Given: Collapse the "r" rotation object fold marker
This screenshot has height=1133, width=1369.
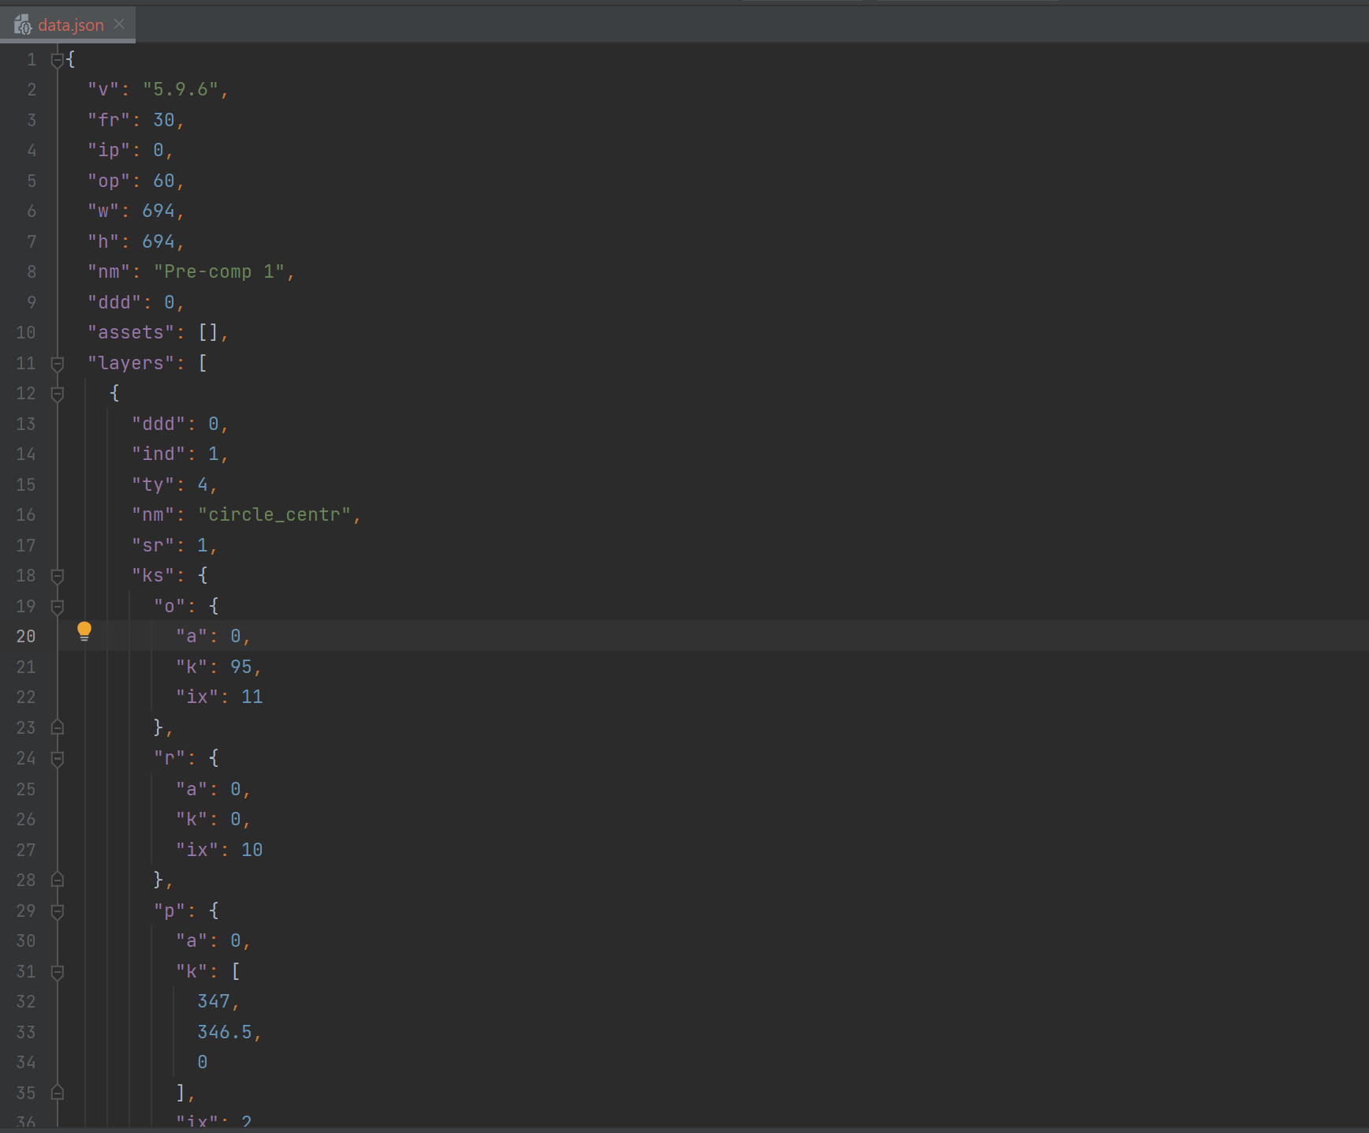Looking at the screenshot, I should 56,758.
